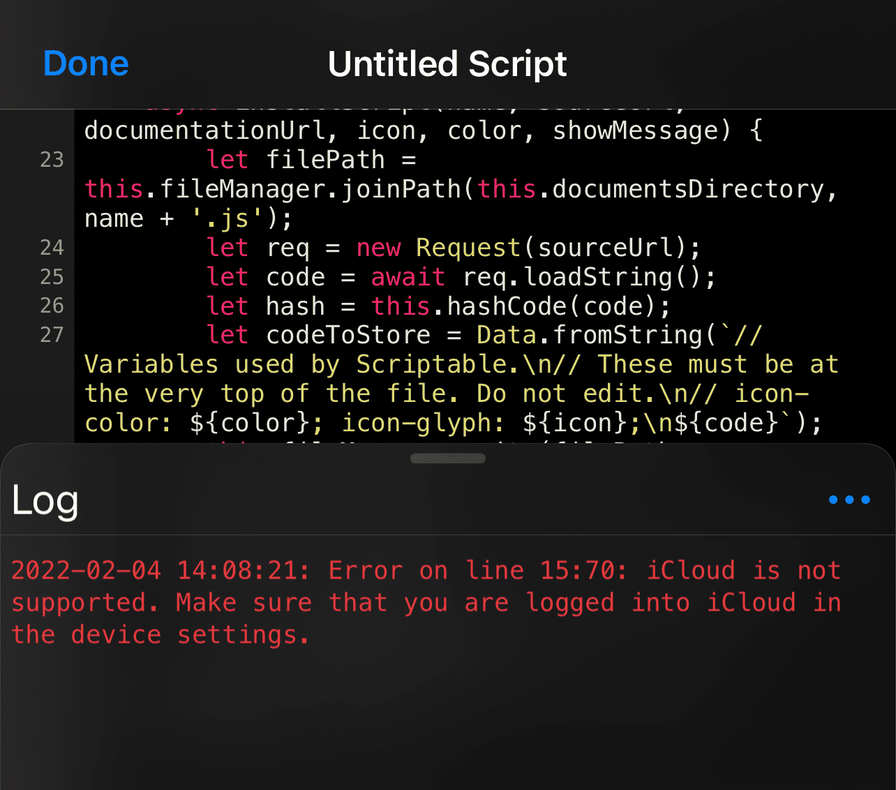Click line number 23 in the gutter
This screenshot has height=790, width=896.
[52, 160]
